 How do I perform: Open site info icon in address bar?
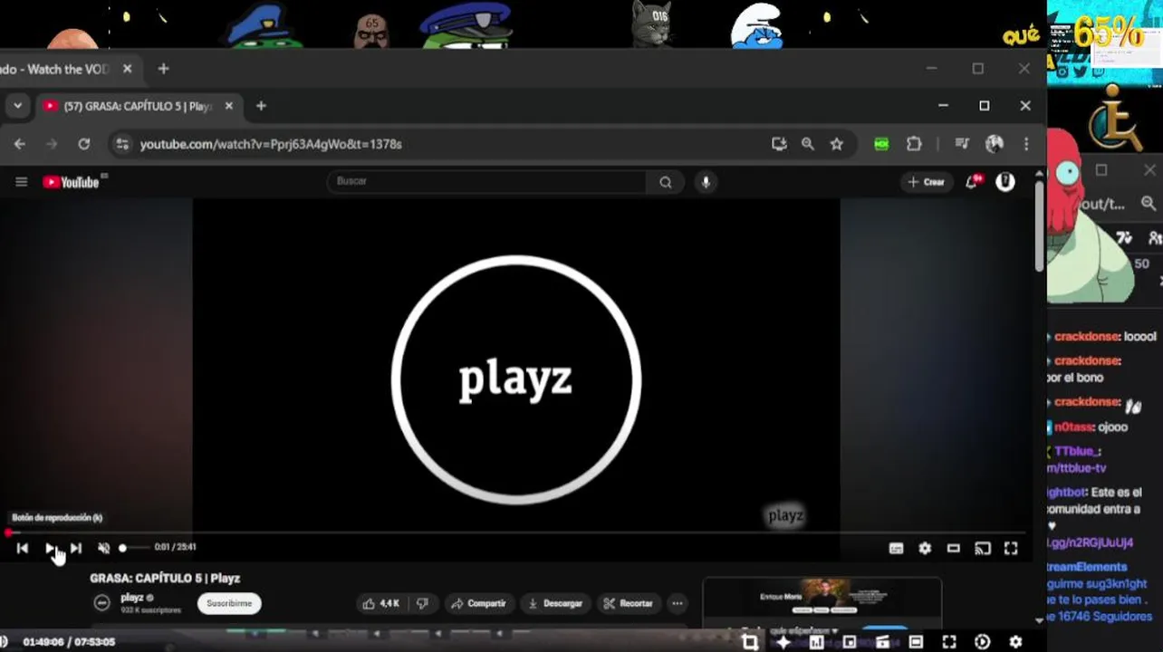click(122, 144)
